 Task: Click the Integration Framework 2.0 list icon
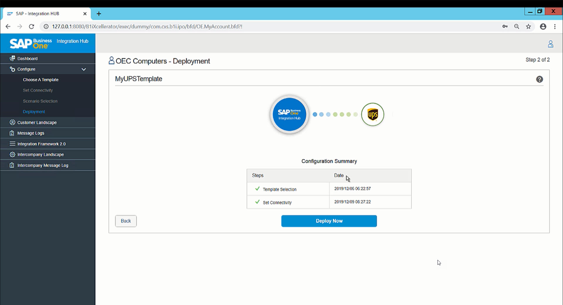click(12, 144)
